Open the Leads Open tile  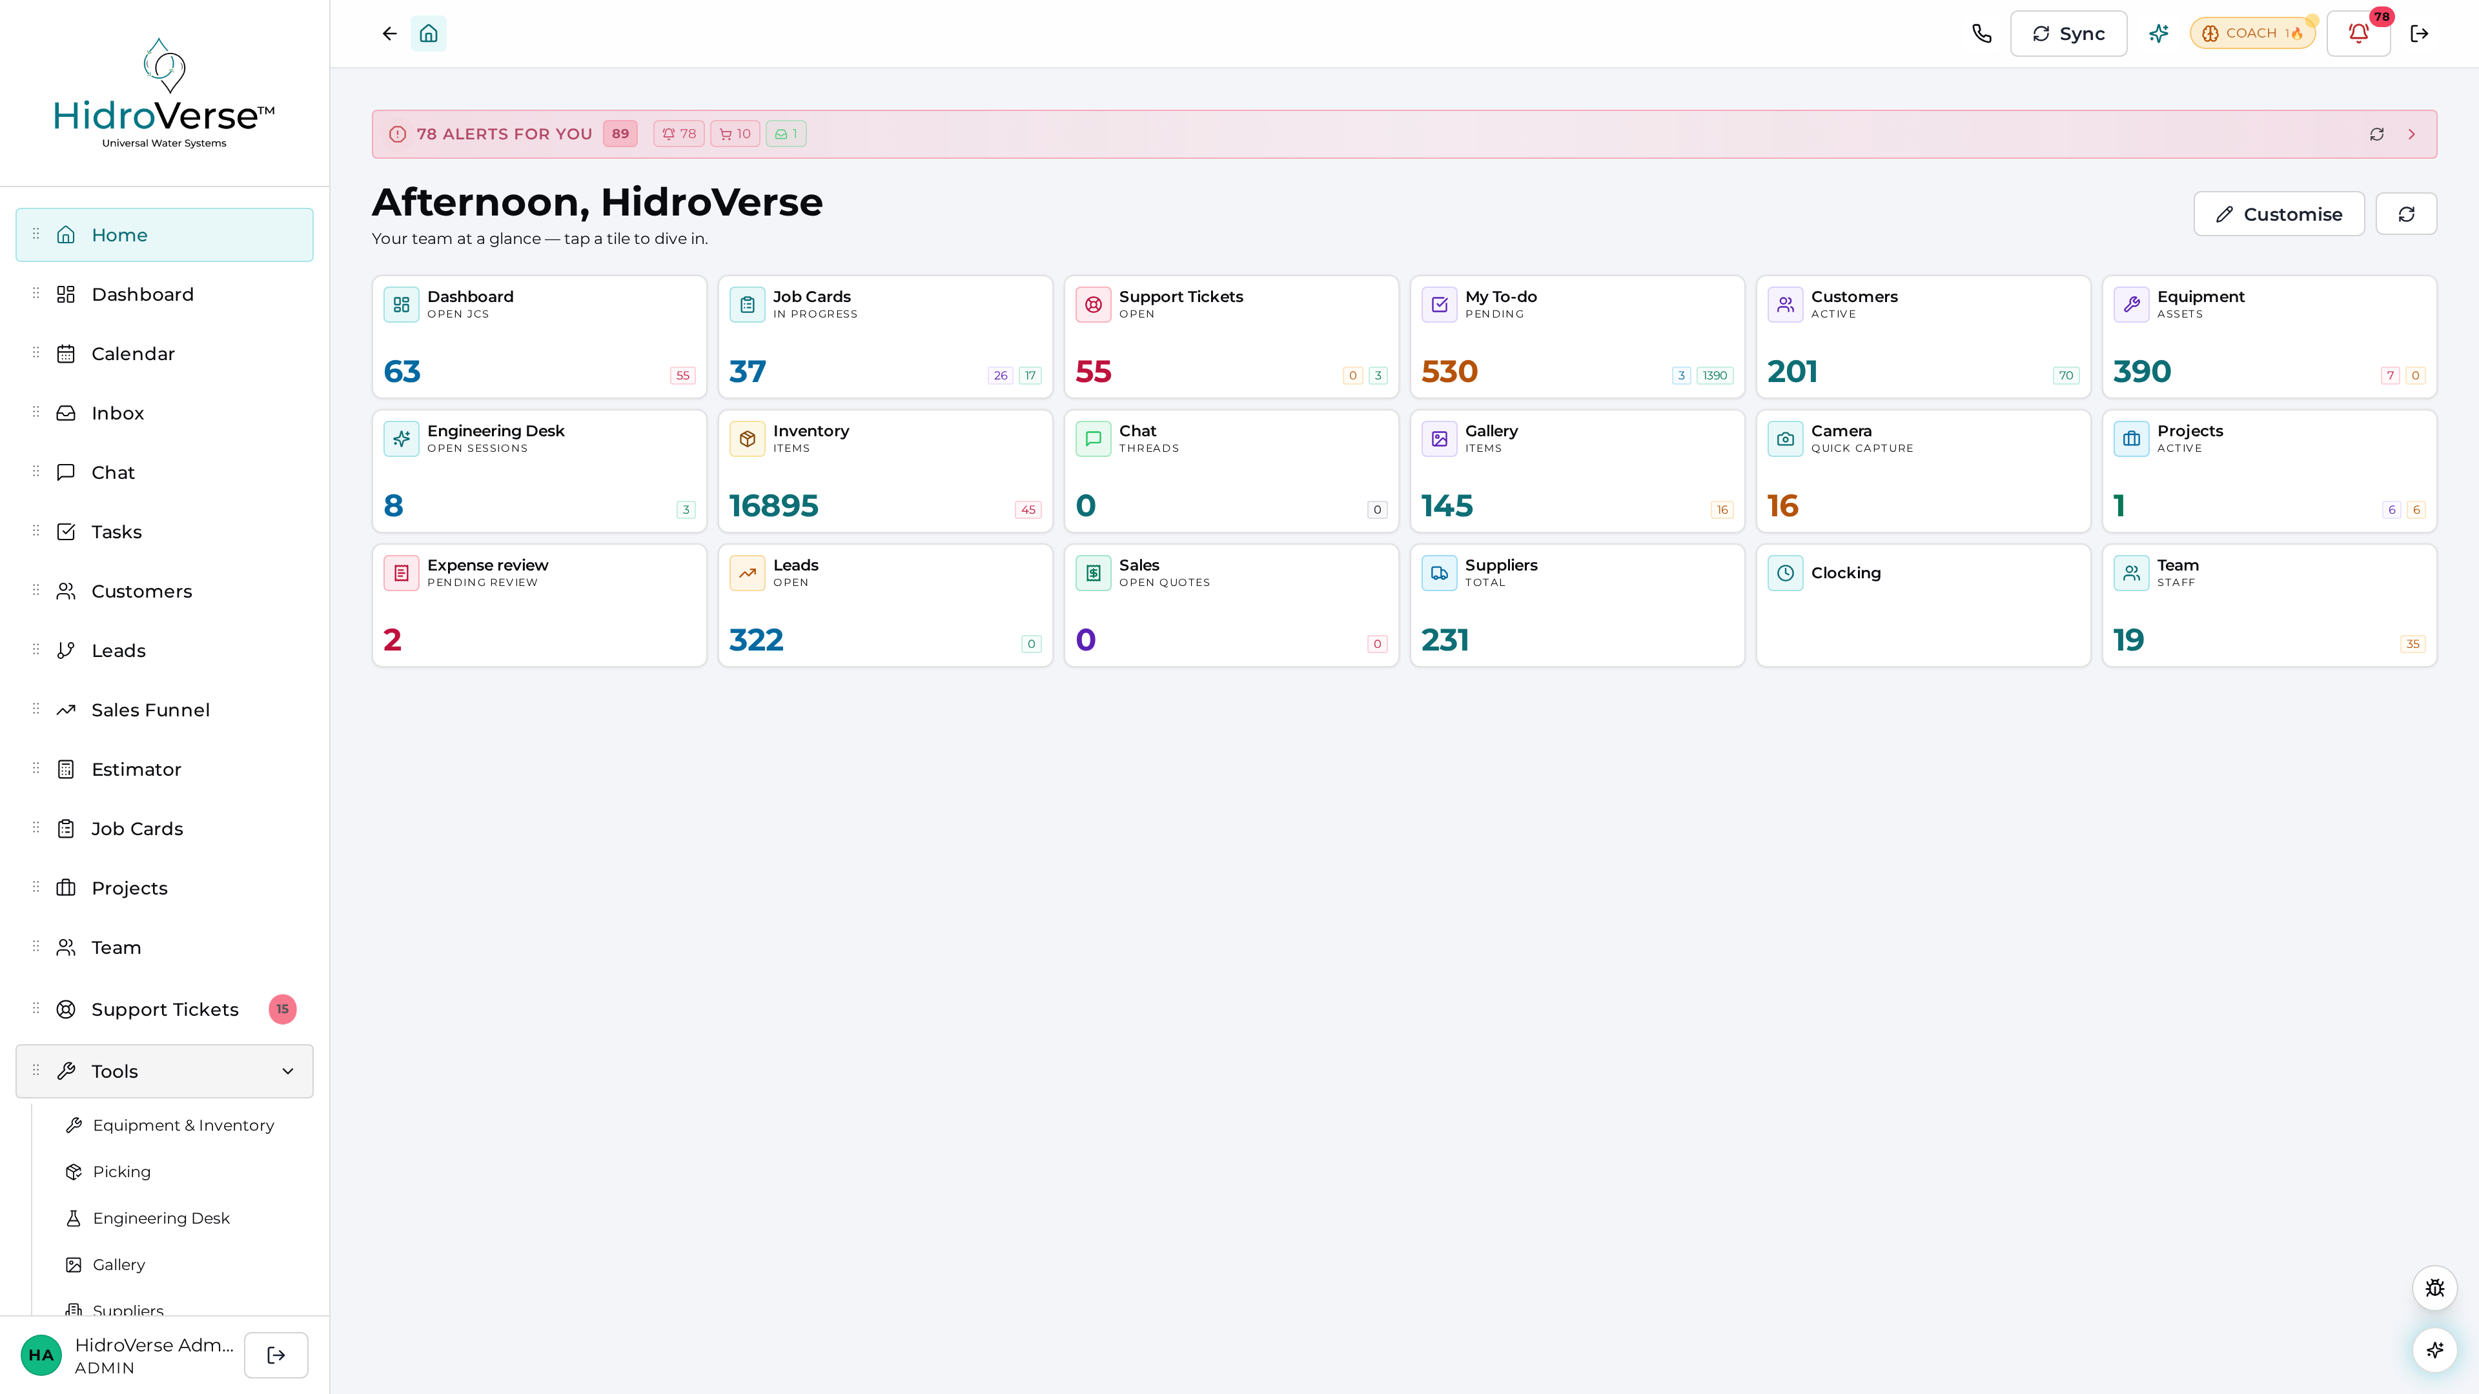[x=885, y=605]
